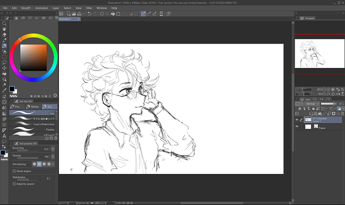345x205 pixels.
Task: Adjust the layer opacity value stepper
Action: 343,103
